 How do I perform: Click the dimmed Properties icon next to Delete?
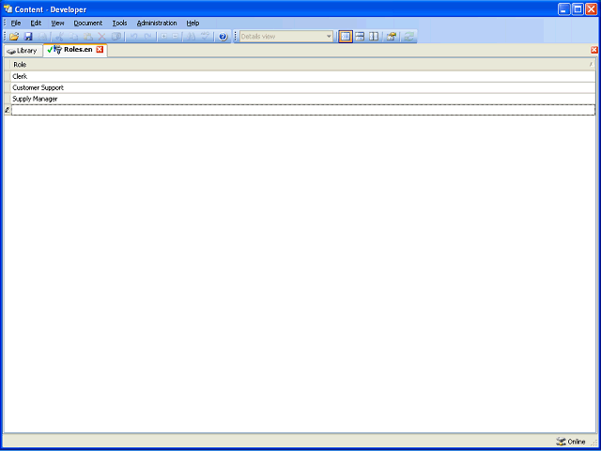point(116,37)
